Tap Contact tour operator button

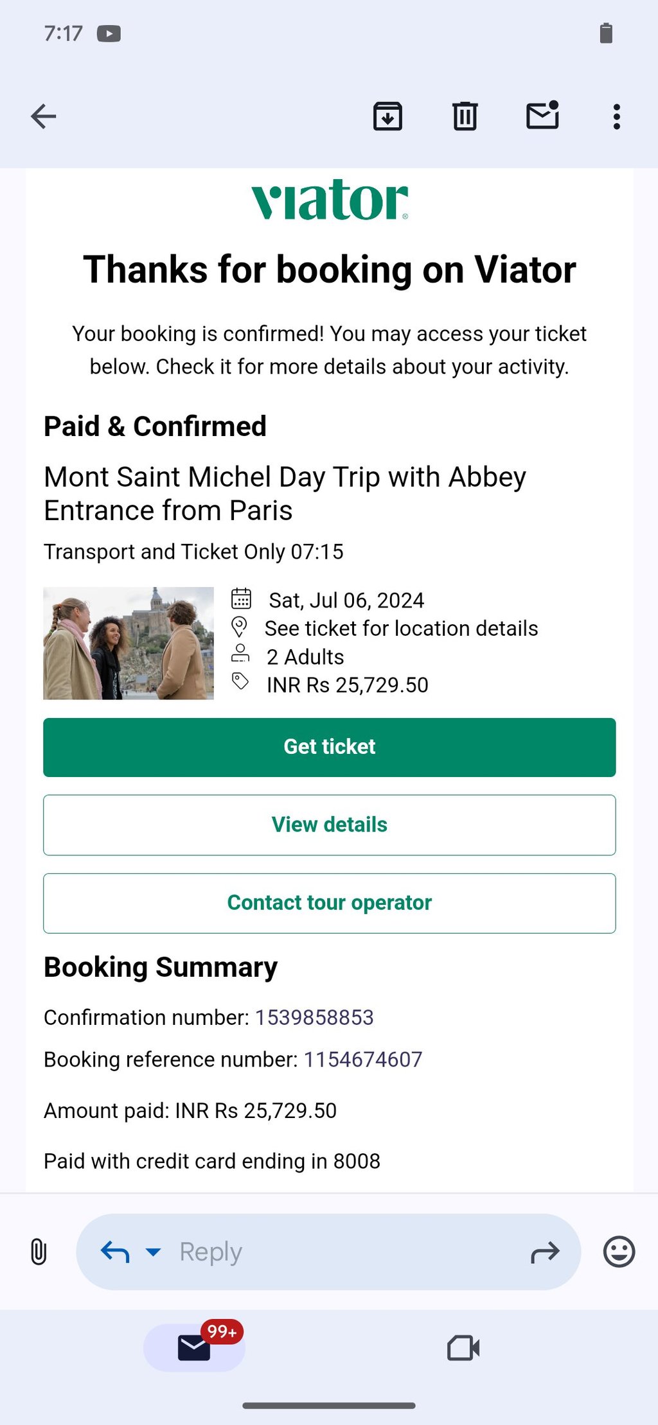click(x=329, y=903)
